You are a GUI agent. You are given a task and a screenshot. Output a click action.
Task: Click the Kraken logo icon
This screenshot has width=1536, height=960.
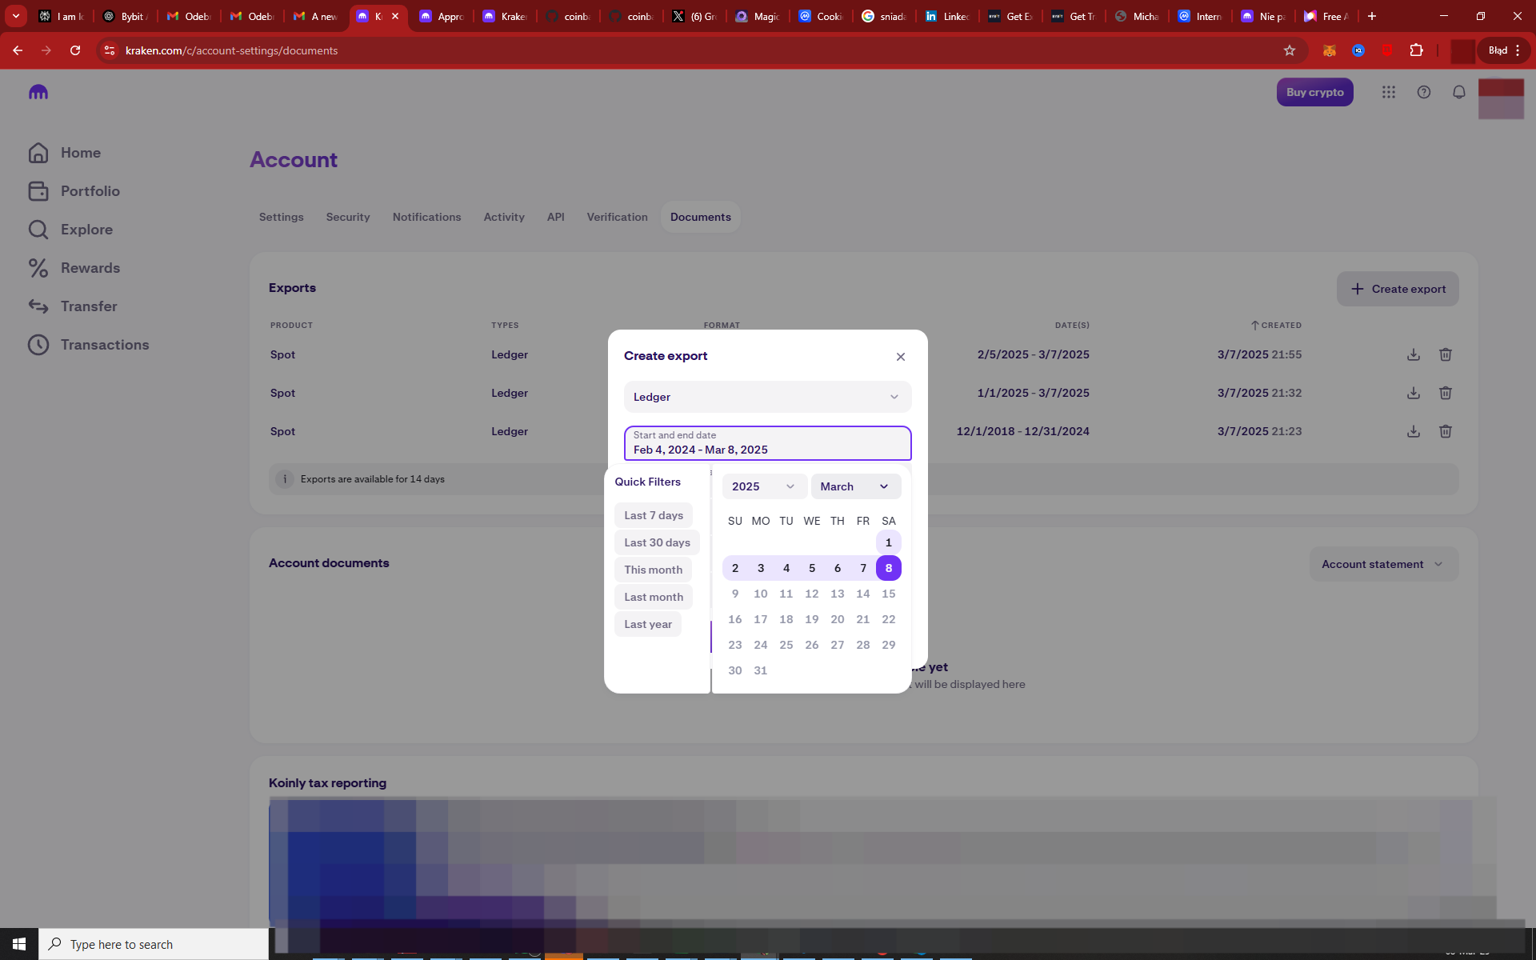coord(38,92)
